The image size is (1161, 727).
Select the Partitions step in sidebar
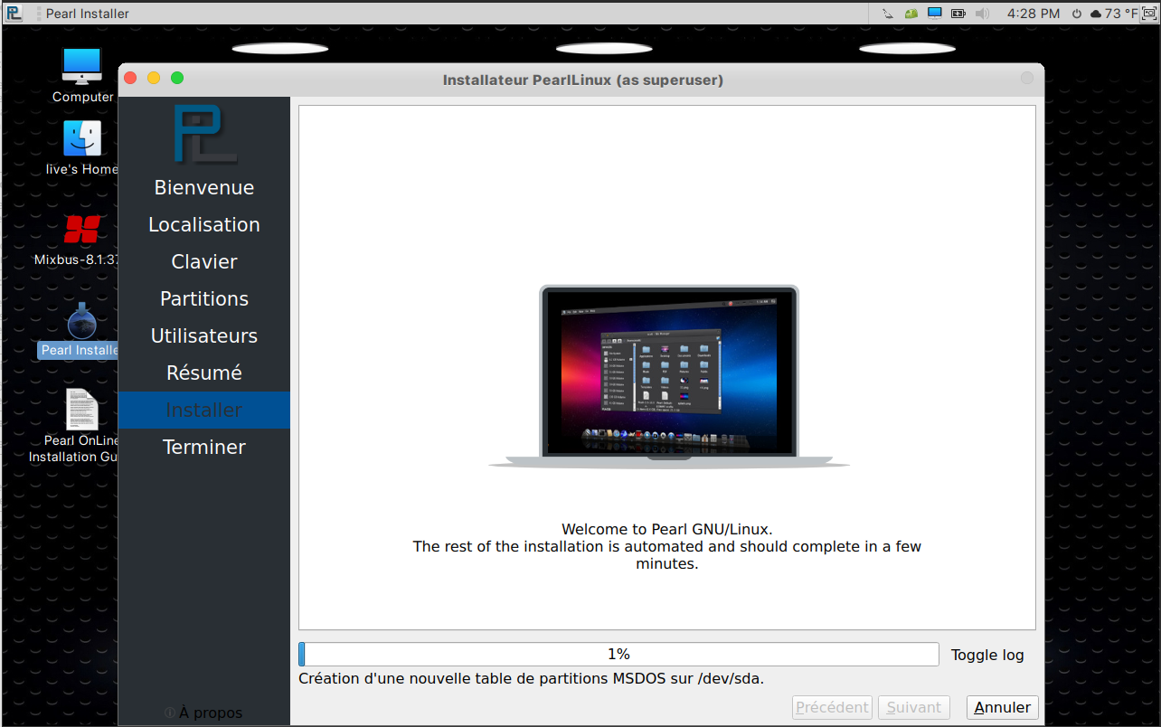tap(204, 299)
